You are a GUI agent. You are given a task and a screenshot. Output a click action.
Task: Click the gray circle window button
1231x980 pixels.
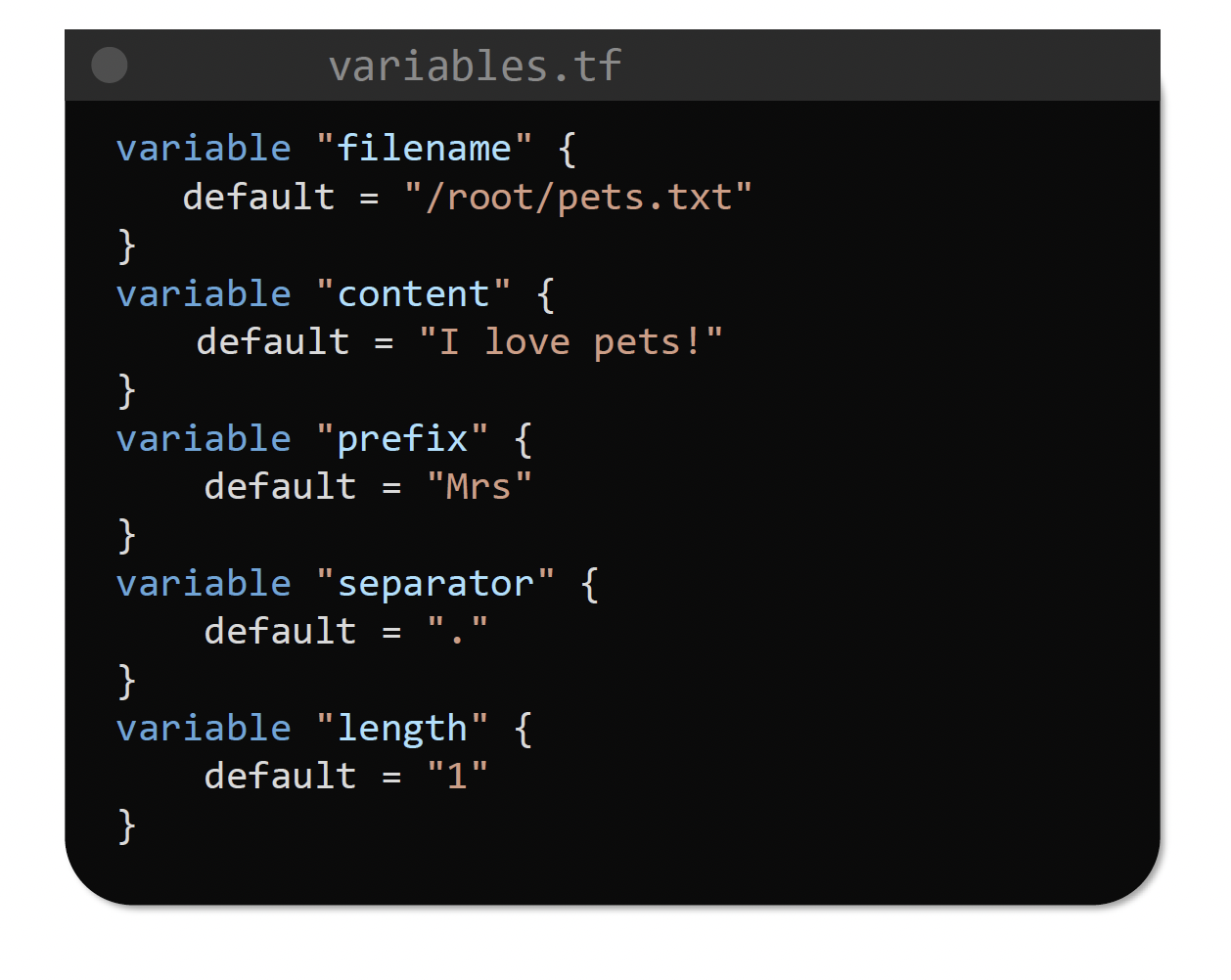pyautogui.click(x=110, y=66)
